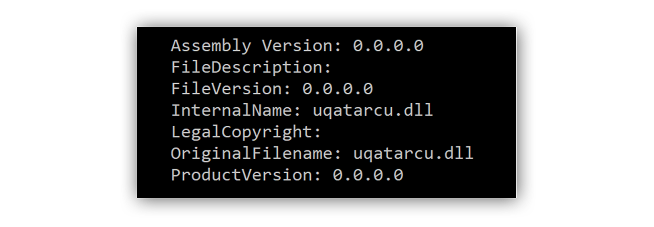
Task: Click the FileVersion value 0.0.0.0
Action: [337, 89]
